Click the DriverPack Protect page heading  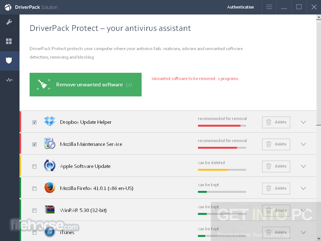click(x=110, y=28)
